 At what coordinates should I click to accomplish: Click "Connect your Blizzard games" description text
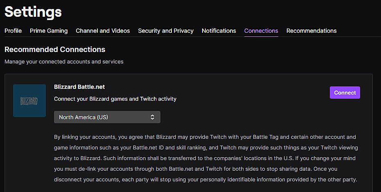115,99
